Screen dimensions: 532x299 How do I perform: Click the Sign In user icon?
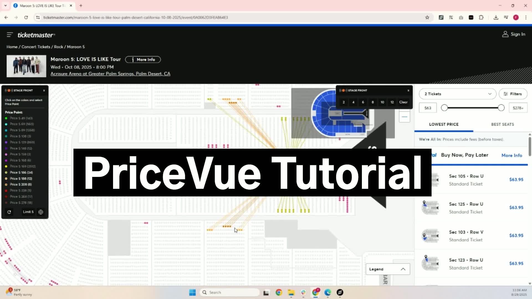pos(505,34)
